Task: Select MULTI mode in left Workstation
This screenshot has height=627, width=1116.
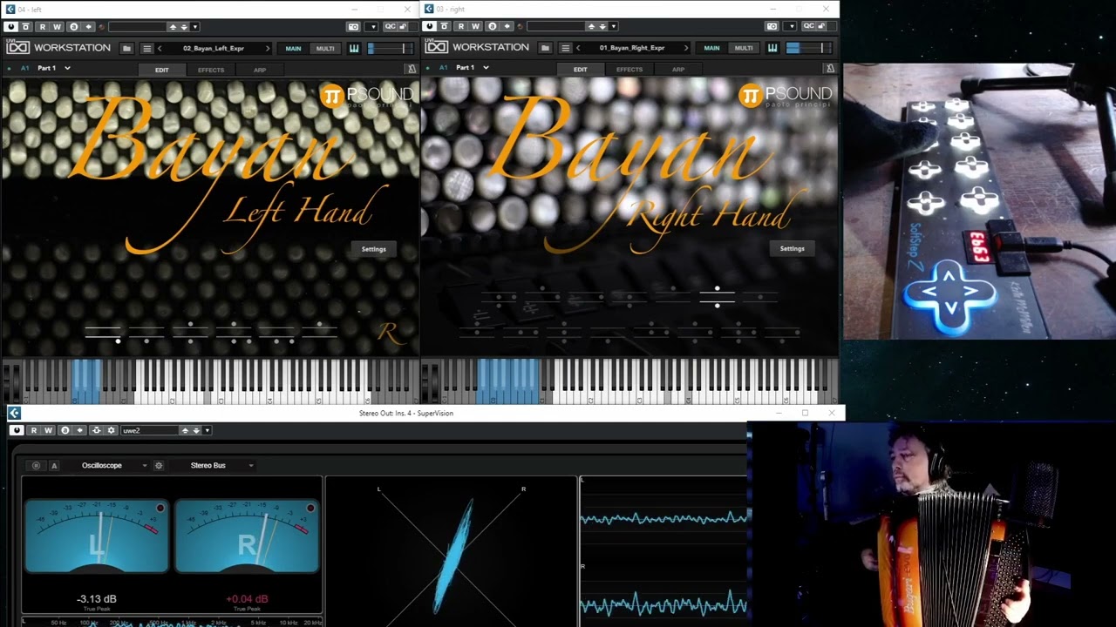Action: point(325,49)
